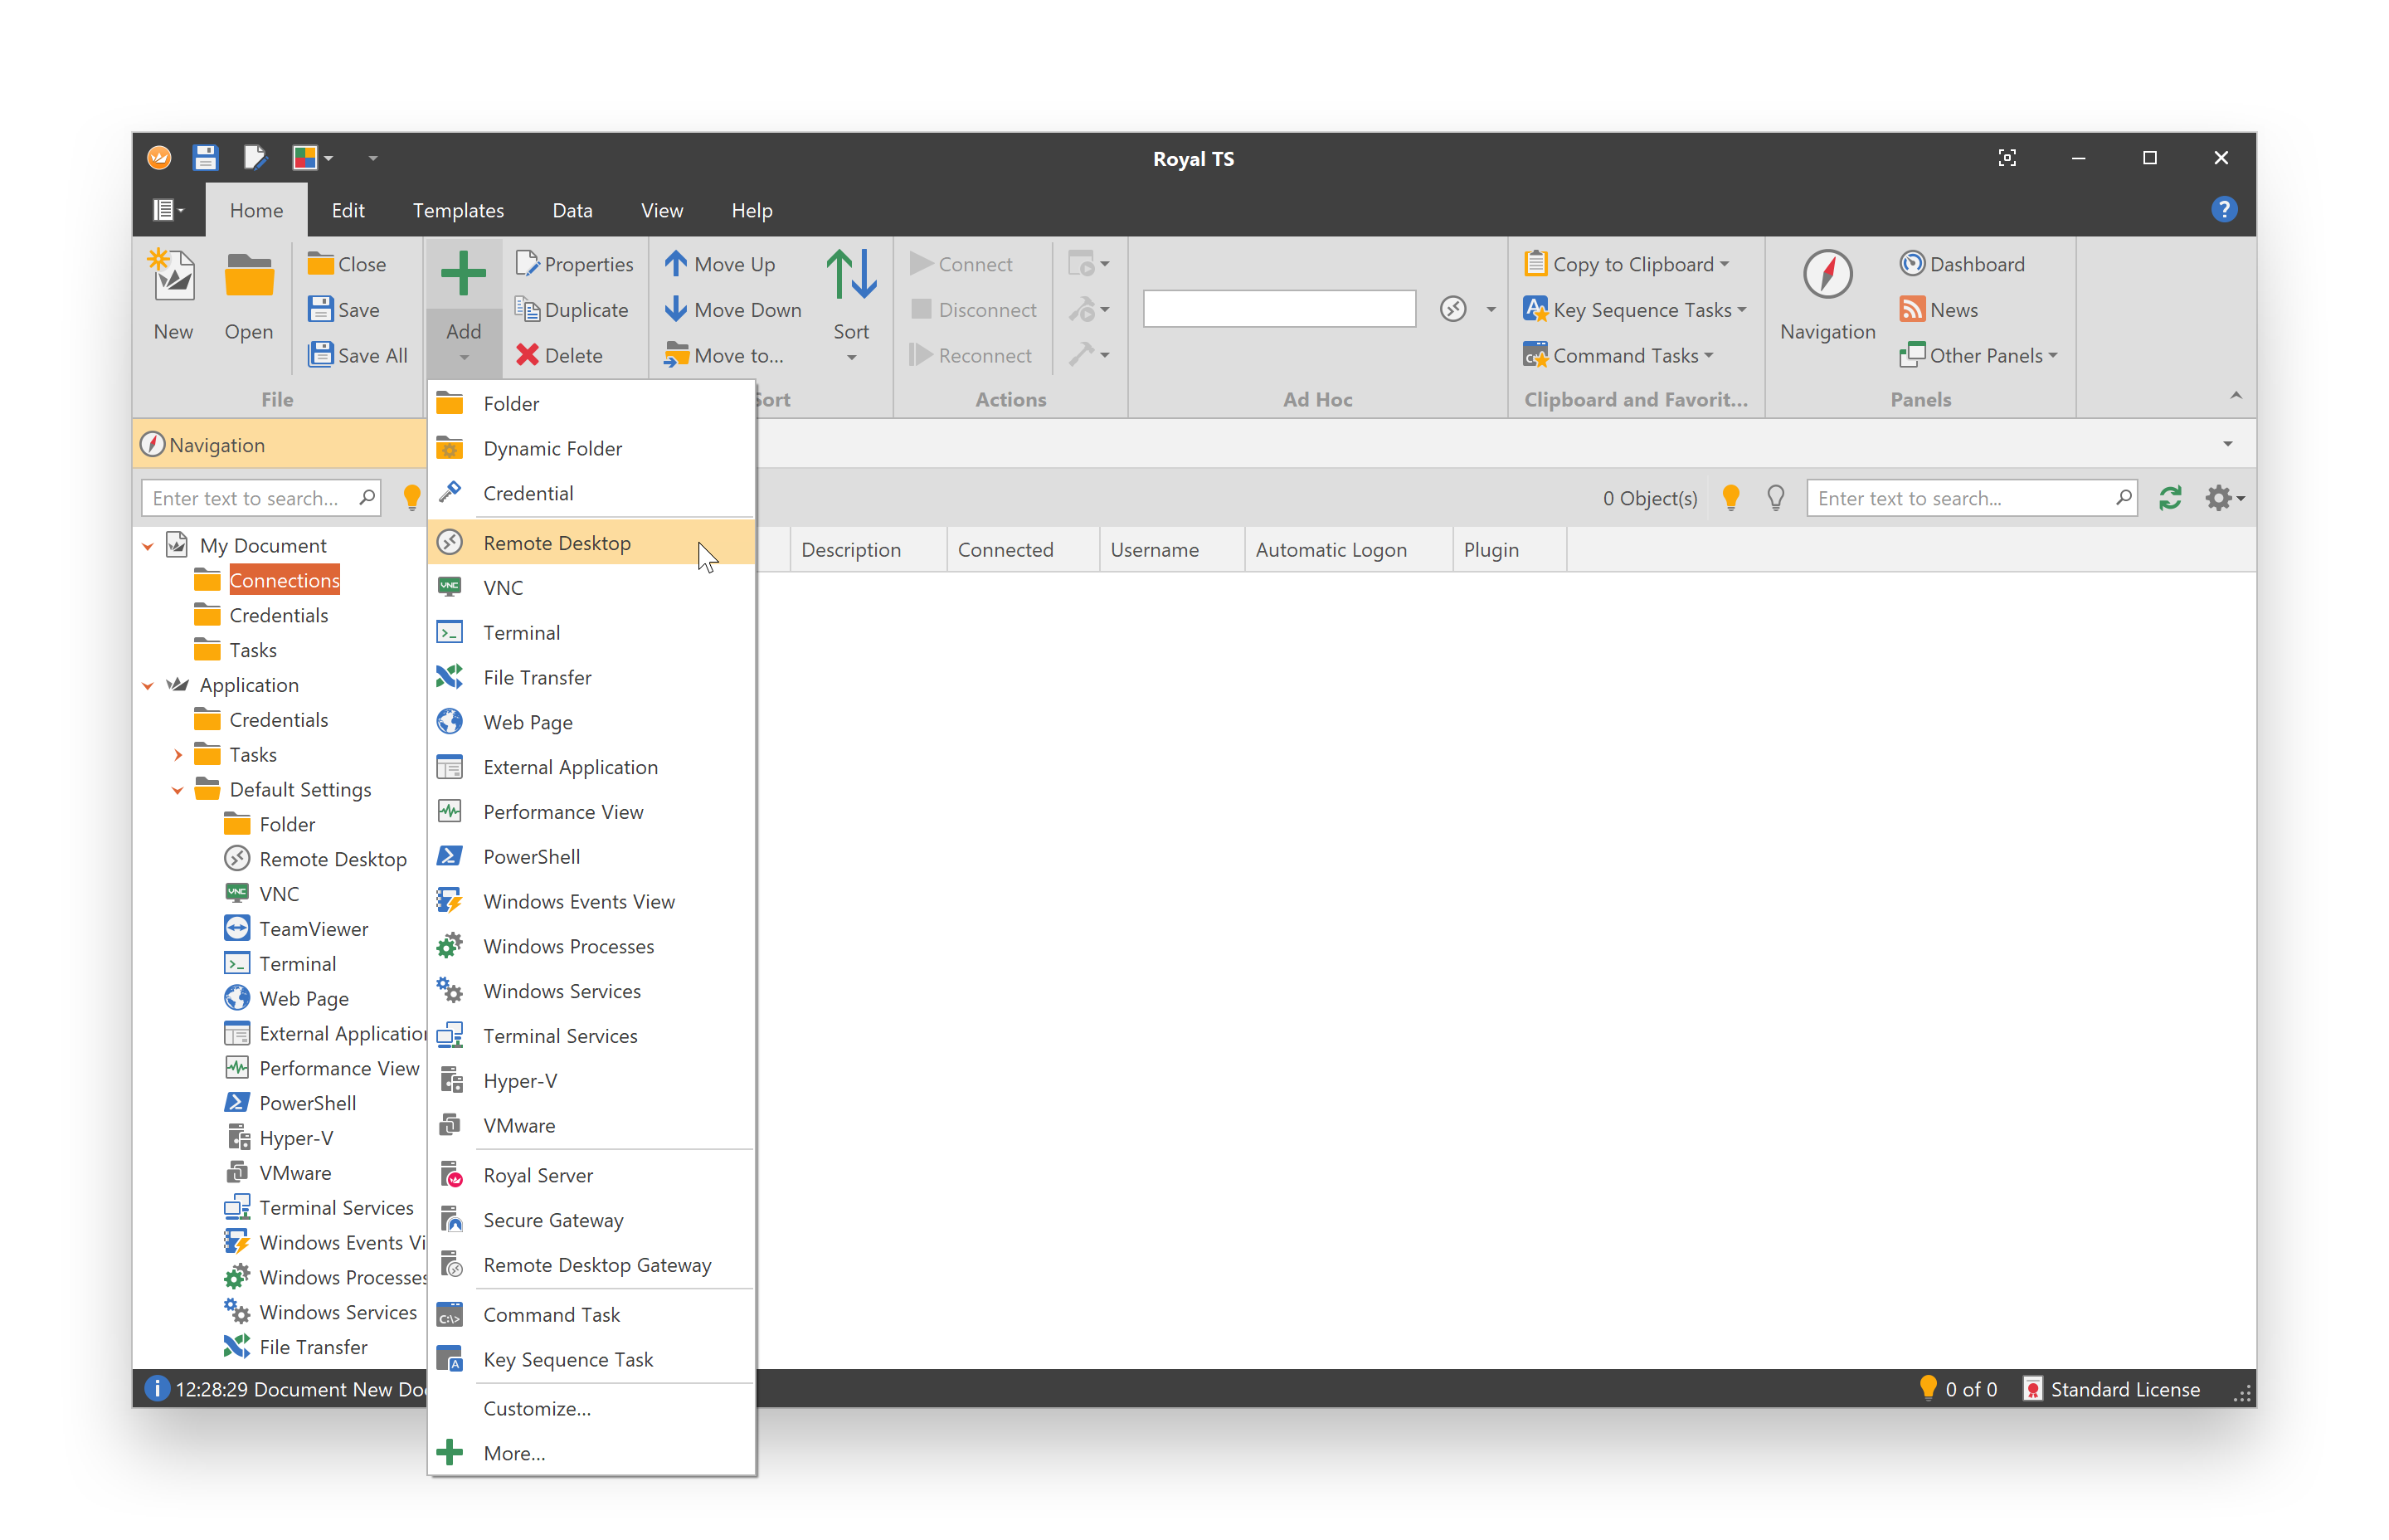
Task: Click the Navigation panel search field
Action: click(x=261, y=498)
